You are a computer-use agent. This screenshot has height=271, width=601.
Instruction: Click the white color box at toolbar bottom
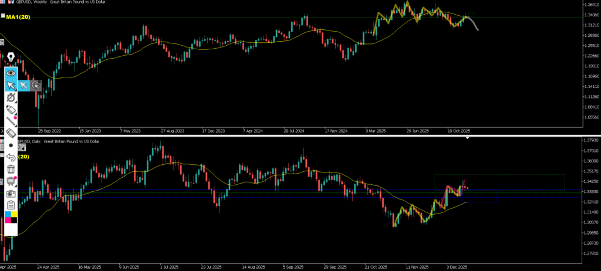point(11,231)
